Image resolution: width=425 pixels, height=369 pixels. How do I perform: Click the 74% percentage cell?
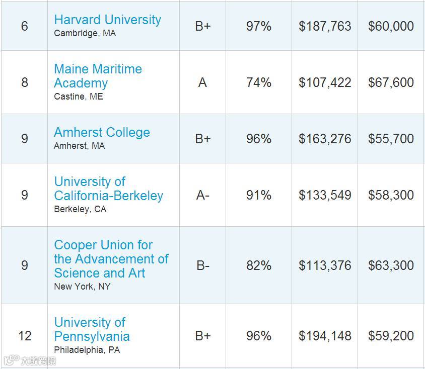pos(259,82)
